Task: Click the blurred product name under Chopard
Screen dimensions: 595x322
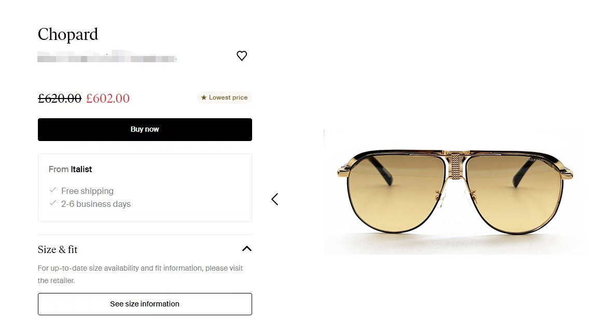Action: coord(106,57)
